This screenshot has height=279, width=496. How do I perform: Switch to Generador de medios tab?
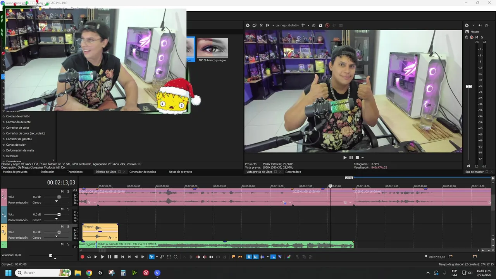pos(143,172)
